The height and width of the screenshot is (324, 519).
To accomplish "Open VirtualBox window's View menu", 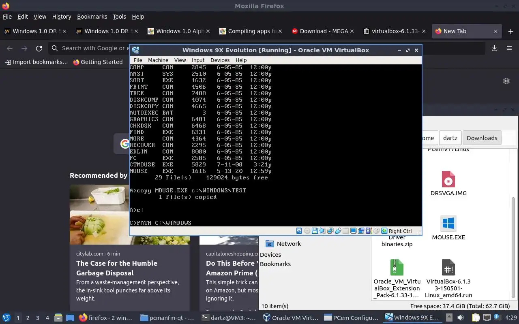I will pyautogui.click(x=180, y=60).
